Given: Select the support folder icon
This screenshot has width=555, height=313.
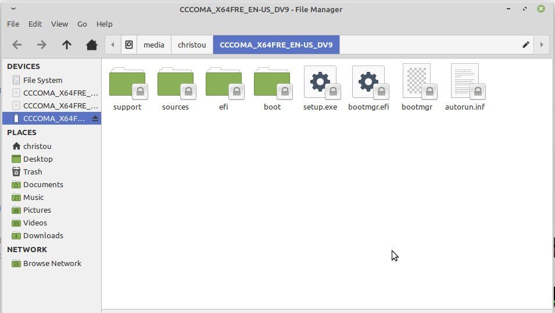Looking at the screenshot, I should 127,82.
